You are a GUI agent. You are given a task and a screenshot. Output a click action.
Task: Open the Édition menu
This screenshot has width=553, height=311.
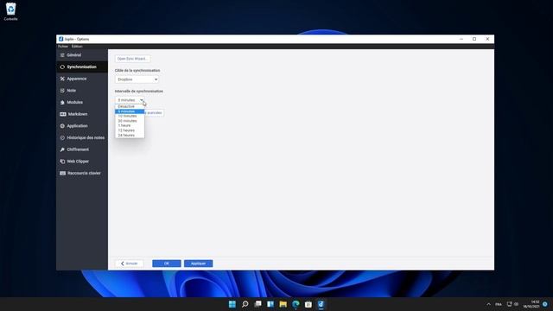point(77,46)
